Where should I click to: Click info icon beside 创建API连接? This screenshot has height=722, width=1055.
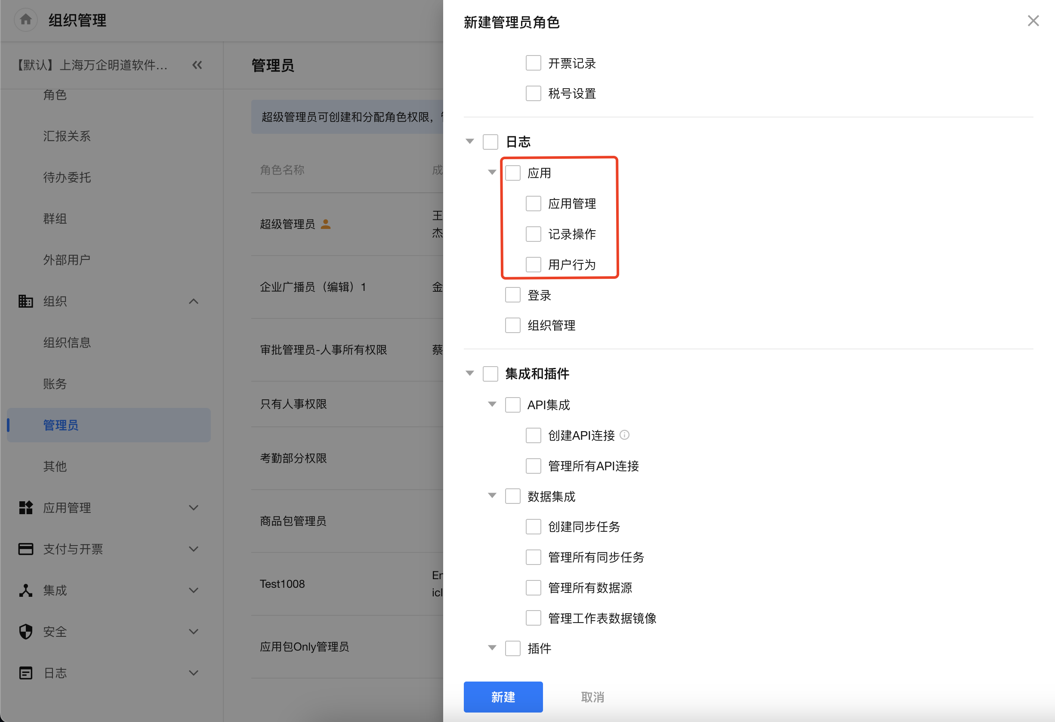pos(625,435)
